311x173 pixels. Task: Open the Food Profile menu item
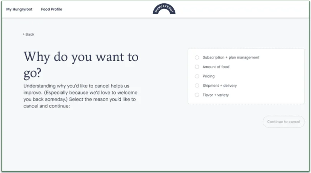click(52, 9)
